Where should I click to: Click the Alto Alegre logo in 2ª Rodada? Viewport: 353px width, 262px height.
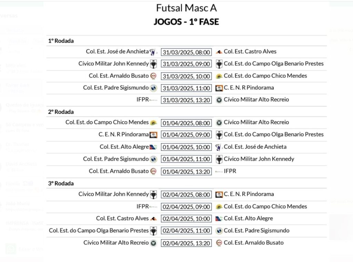(153, 147)
